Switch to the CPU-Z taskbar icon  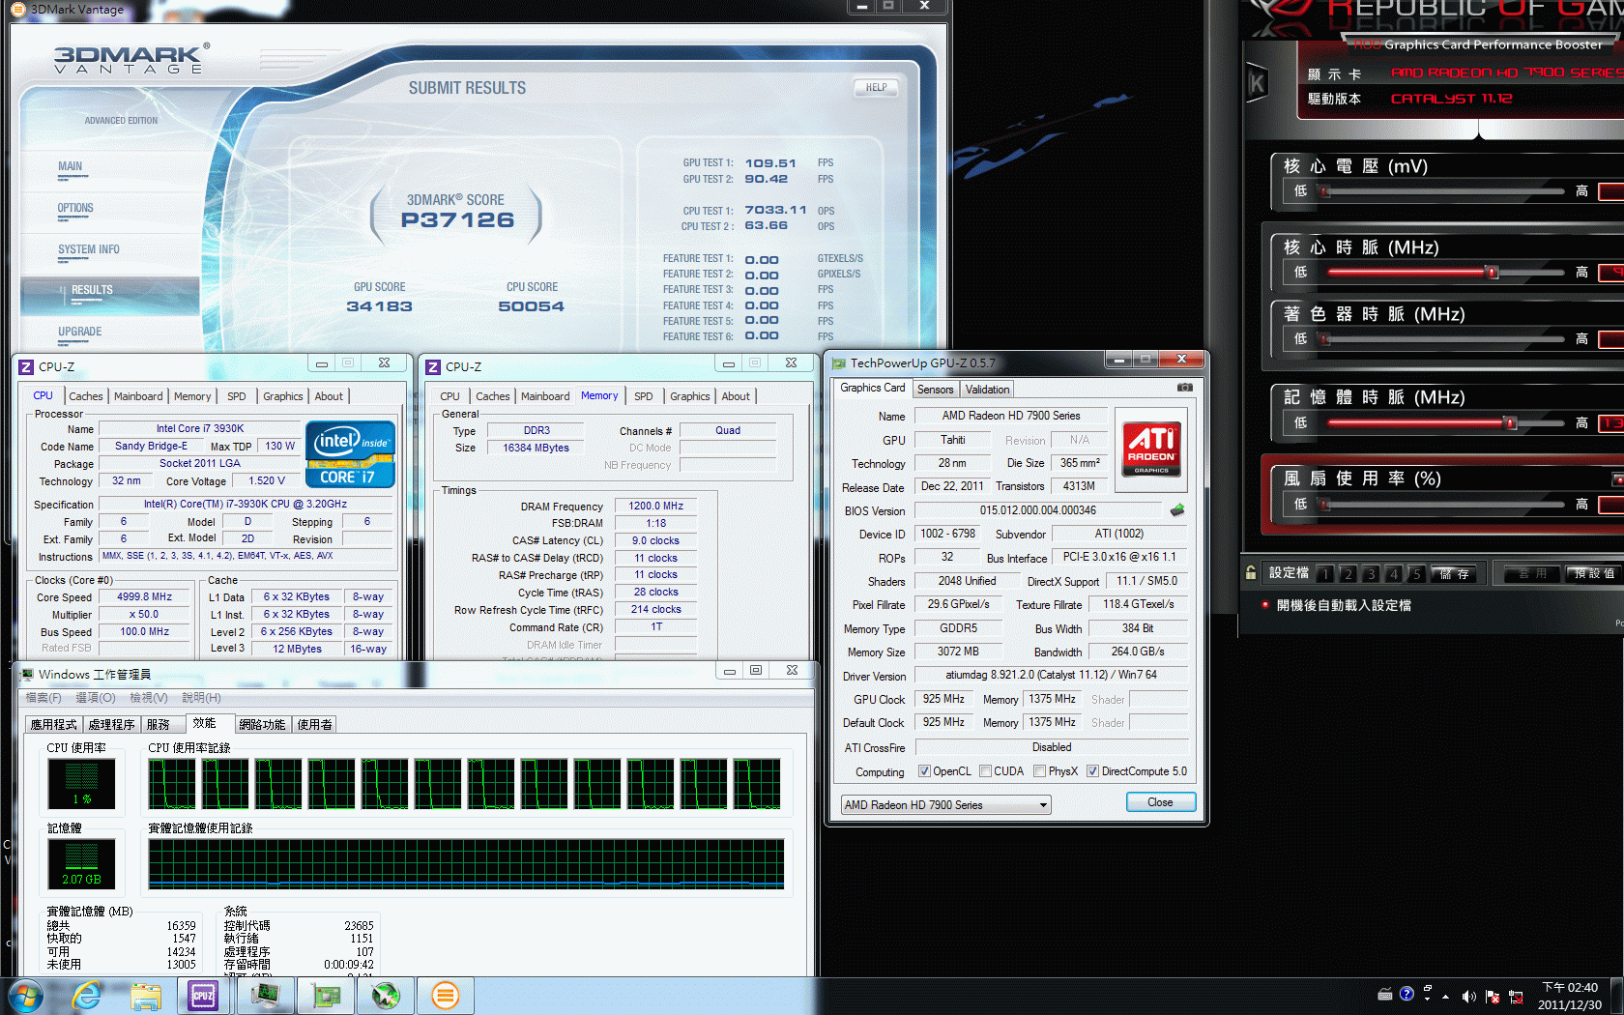[x=203, y=996]
